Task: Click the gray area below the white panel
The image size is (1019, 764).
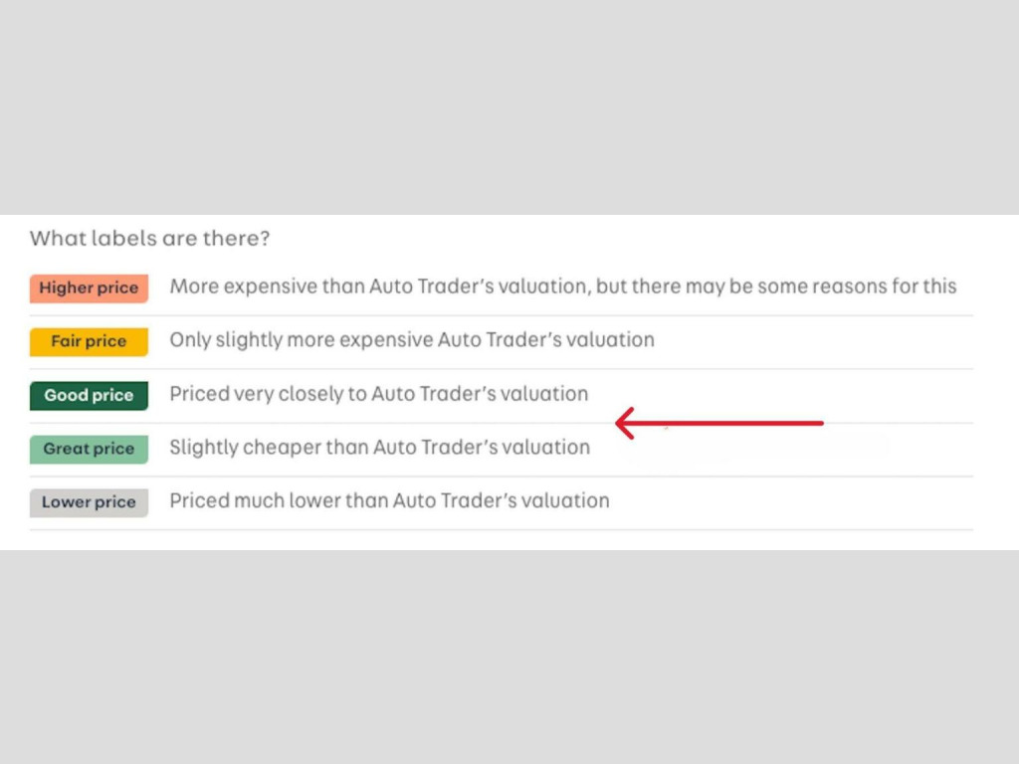Action: (509, 657)
